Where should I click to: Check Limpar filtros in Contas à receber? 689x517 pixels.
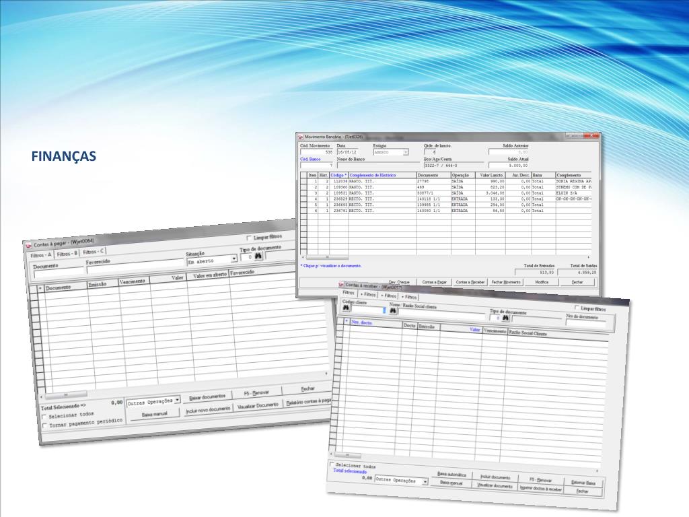[x=577, y=308]
